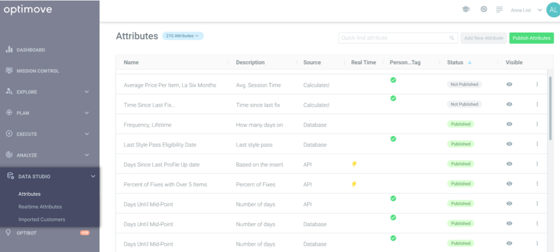Expand the Explore menu chevron
Screen dimensions: 560x252
tap(87, 92)
